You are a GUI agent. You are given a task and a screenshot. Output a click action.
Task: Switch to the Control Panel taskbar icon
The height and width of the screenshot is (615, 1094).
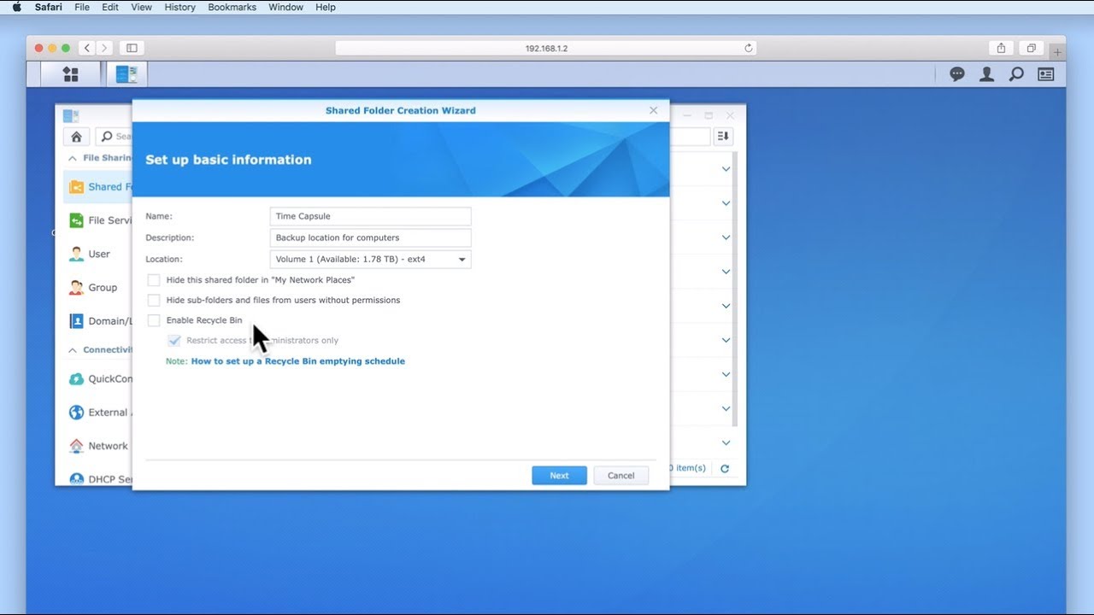tap(126, 74)
